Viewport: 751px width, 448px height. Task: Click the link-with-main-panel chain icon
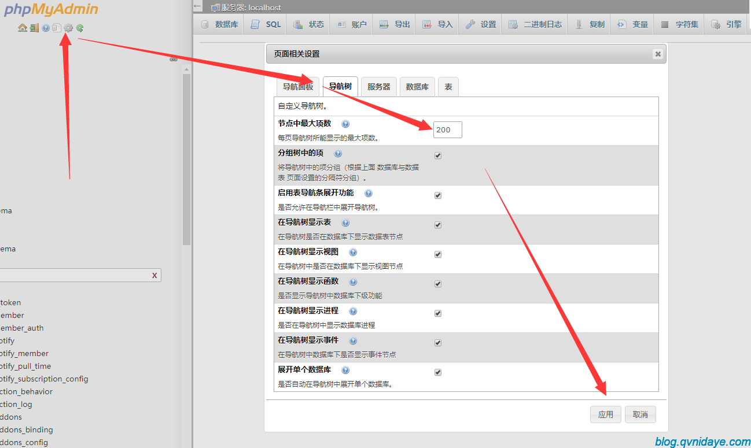[x=173, y=60]
